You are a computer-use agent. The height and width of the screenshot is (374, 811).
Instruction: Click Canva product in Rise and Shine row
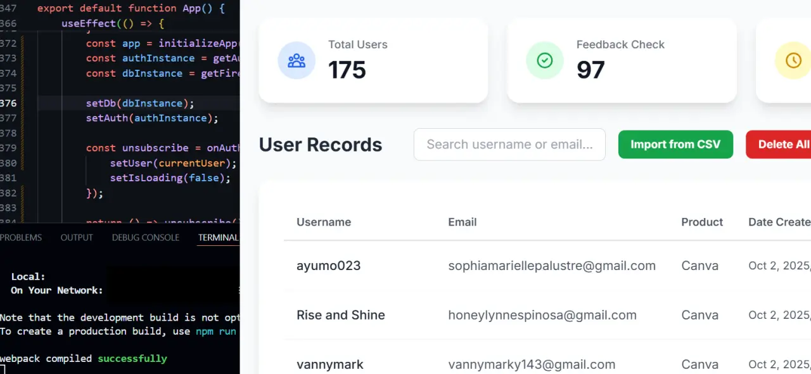point(700,315)
